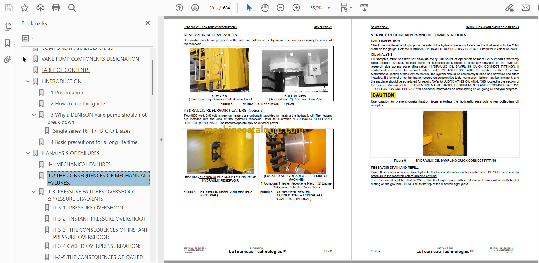539x263 pixels.
Task: Collapse the II ANALYSIS OF FAILURES bookmark
Action: point(28,153)
